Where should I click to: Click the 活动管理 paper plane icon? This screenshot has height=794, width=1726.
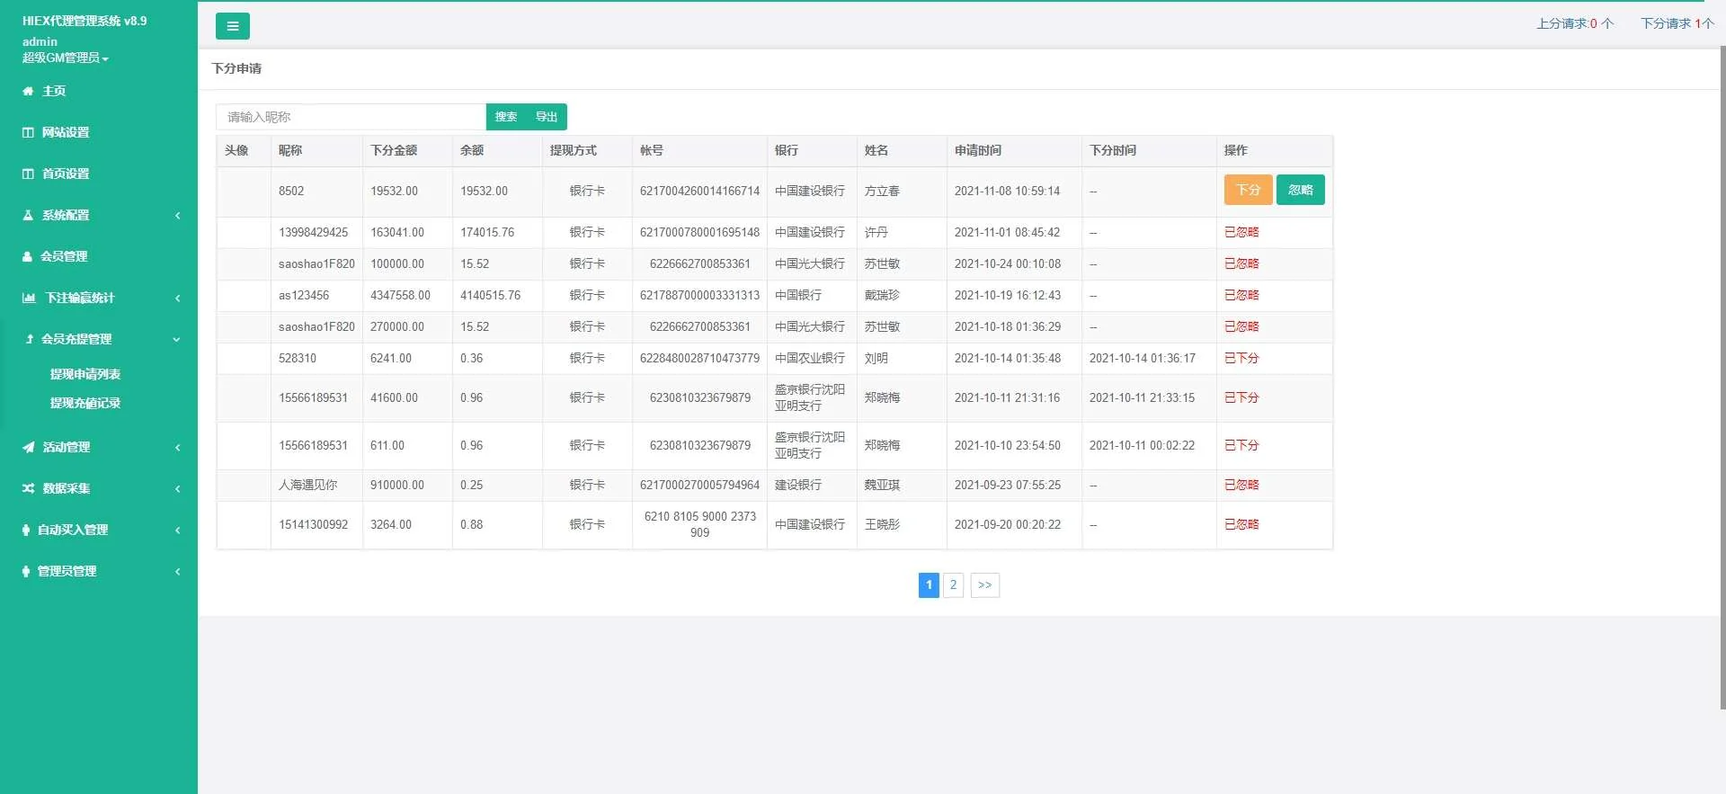29,447
